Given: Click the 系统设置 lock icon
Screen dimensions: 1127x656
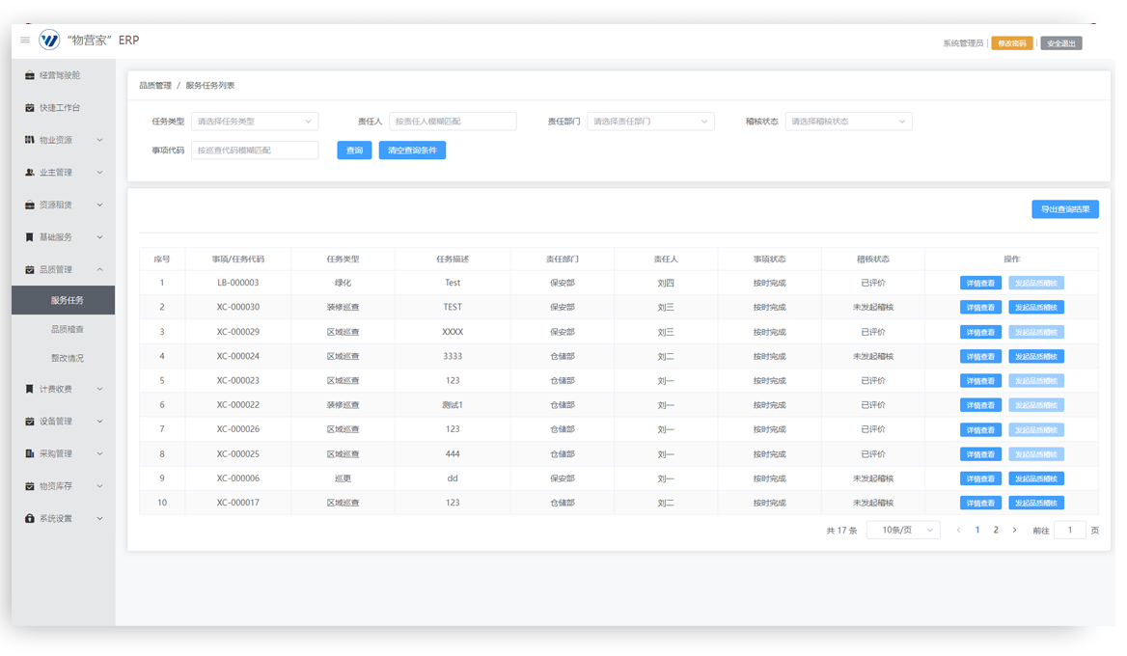Looking at the screenshot, I should 30,518.
